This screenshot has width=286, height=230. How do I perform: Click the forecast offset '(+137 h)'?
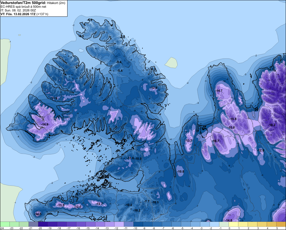(x=42, y=14)
